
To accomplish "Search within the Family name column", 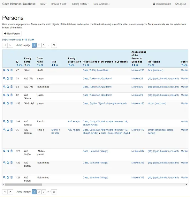I will click(x=29, y=65).
